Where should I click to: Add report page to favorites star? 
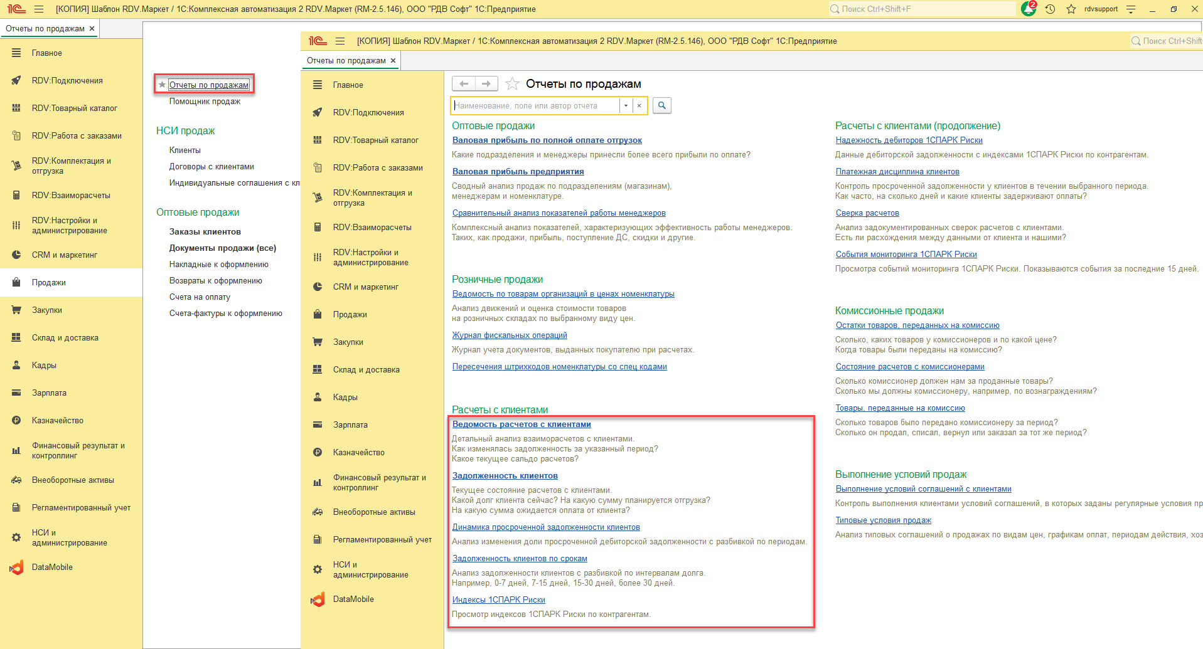pyautogui.click(x=512, y=83)
